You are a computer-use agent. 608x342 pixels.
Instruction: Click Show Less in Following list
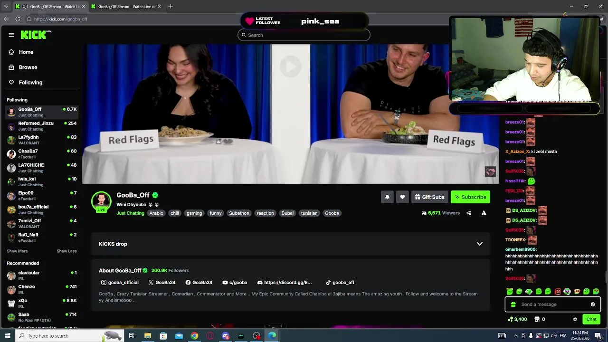(66, 251)
